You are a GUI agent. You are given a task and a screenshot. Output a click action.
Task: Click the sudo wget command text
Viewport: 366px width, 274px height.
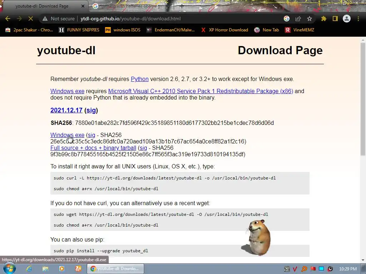tap(161, 214)
